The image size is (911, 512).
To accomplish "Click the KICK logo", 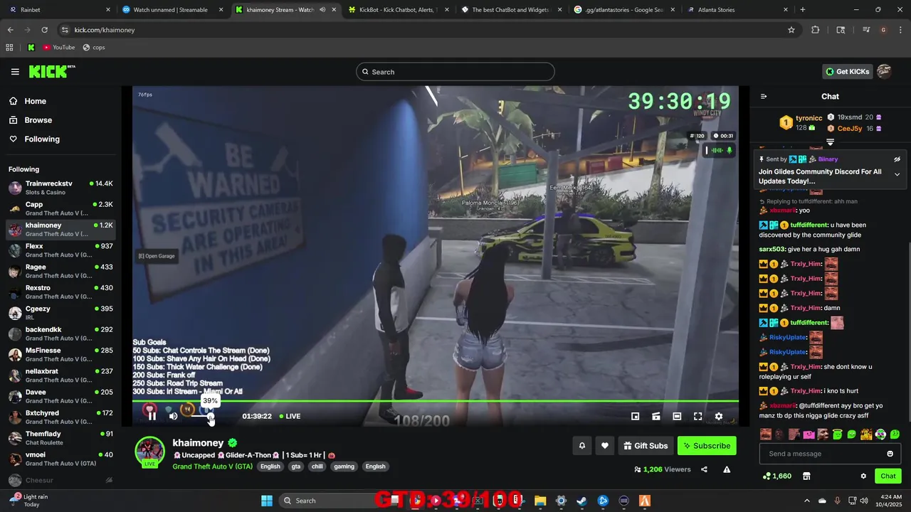I will click(x=51, y=71).
